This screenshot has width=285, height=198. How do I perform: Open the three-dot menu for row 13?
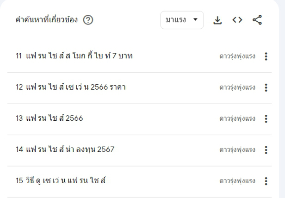pyautogui.click(x=266, y=119)
